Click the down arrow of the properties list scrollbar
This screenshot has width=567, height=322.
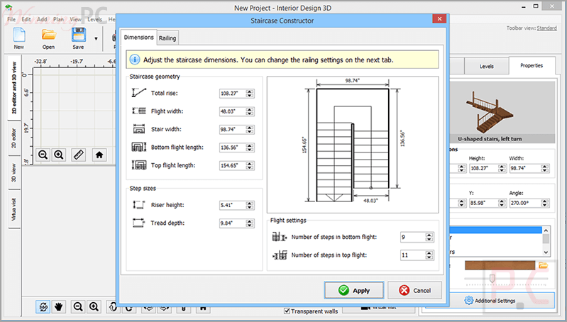[x=546, y=252]
